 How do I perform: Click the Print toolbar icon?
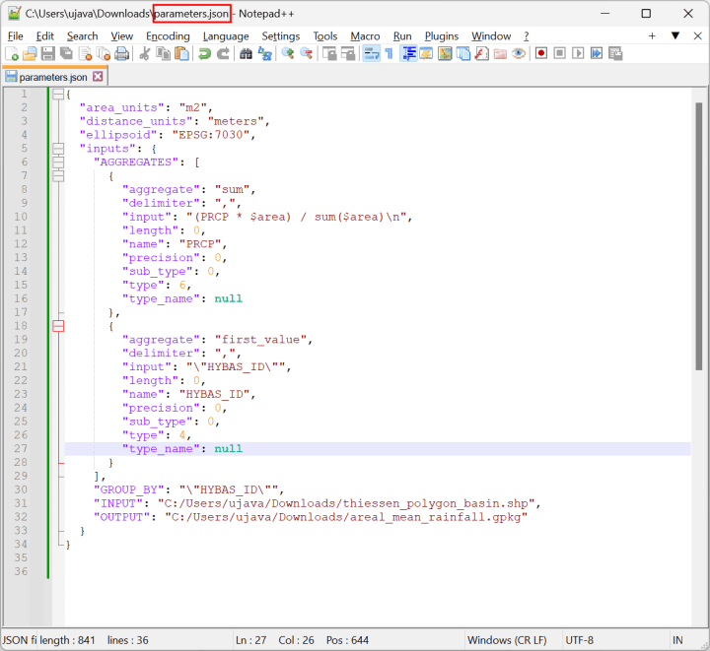121,53
